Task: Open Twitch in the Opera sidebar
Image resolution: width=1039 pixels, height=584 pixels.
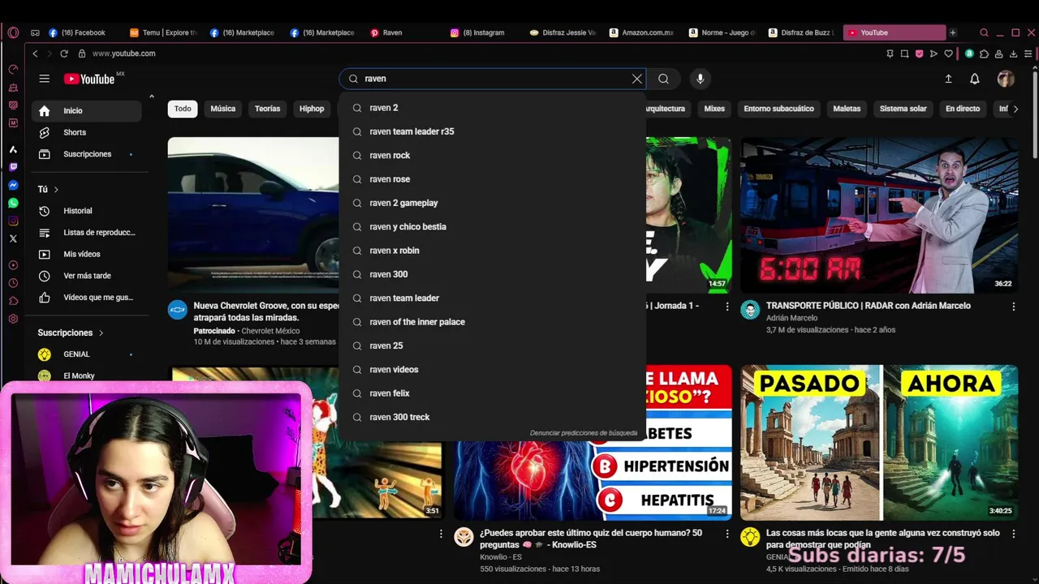Action: tap(13, 167)
